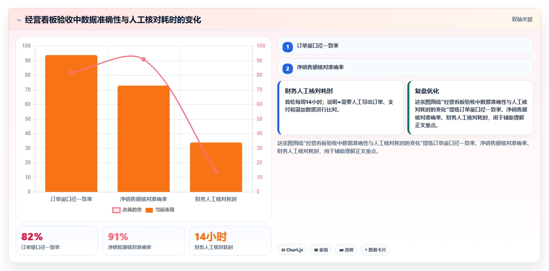Click the orange 当前表现 legend color box
The height and width of the screenshot is (271, 549).
click(149, 210)
